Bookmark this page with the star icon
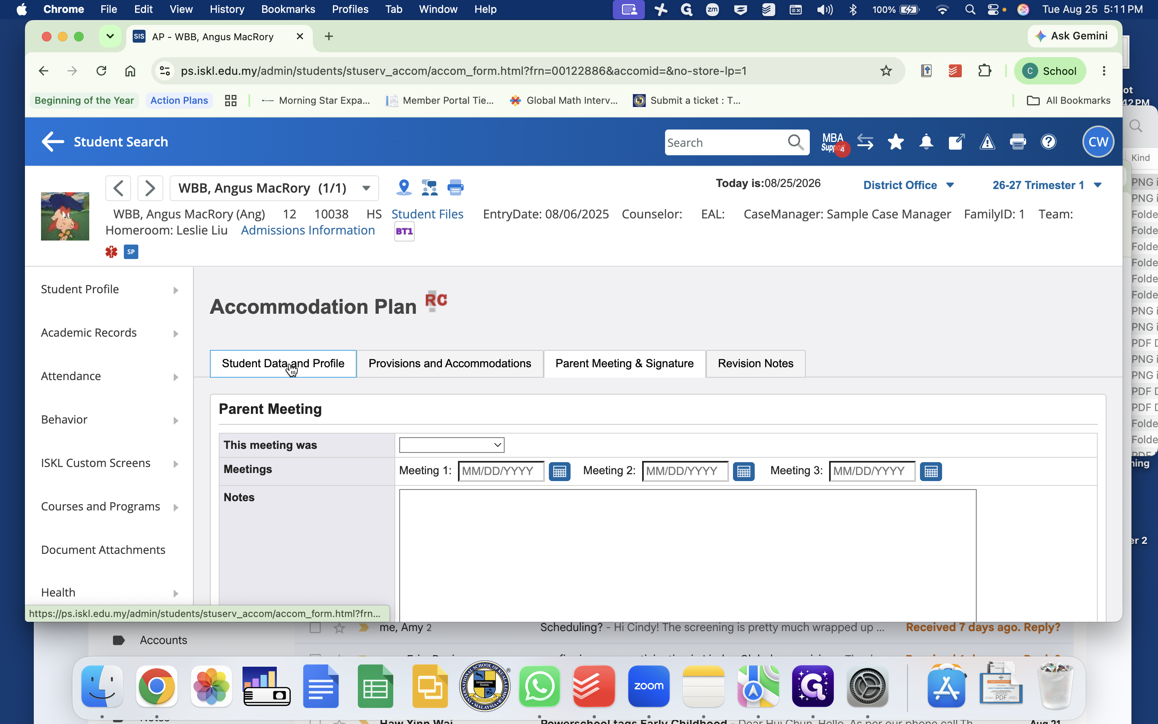 click(886, 71)
